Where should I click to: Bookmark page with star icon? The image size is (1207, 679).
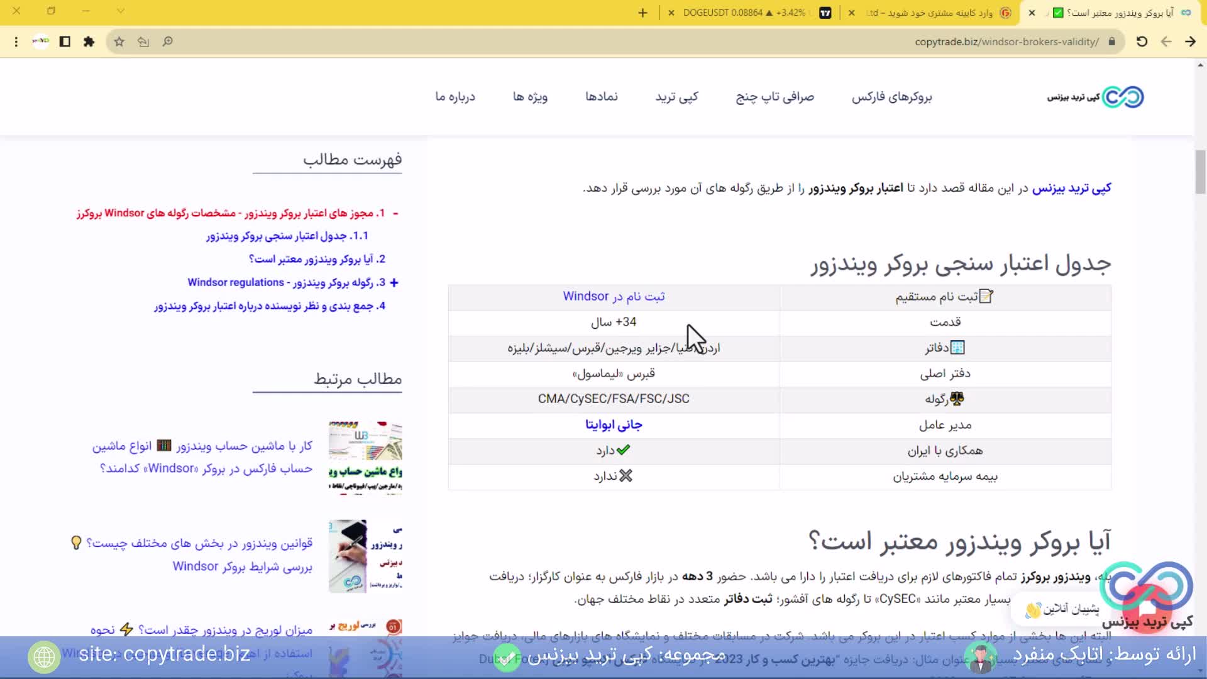click(119, 41)
